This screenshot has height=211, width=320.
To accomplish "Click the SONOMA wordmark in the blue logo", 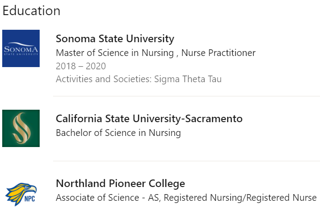I will [21, 49].
